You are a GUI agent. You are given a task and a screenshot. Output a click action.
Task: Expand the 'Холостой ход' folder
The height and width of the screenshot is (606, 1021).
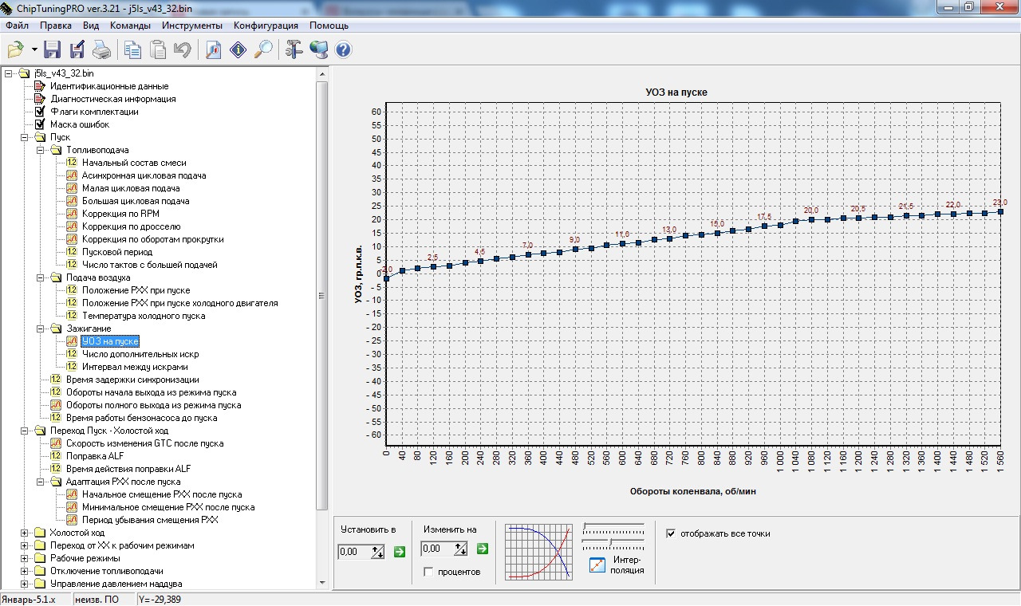click(x=25, y=533)
